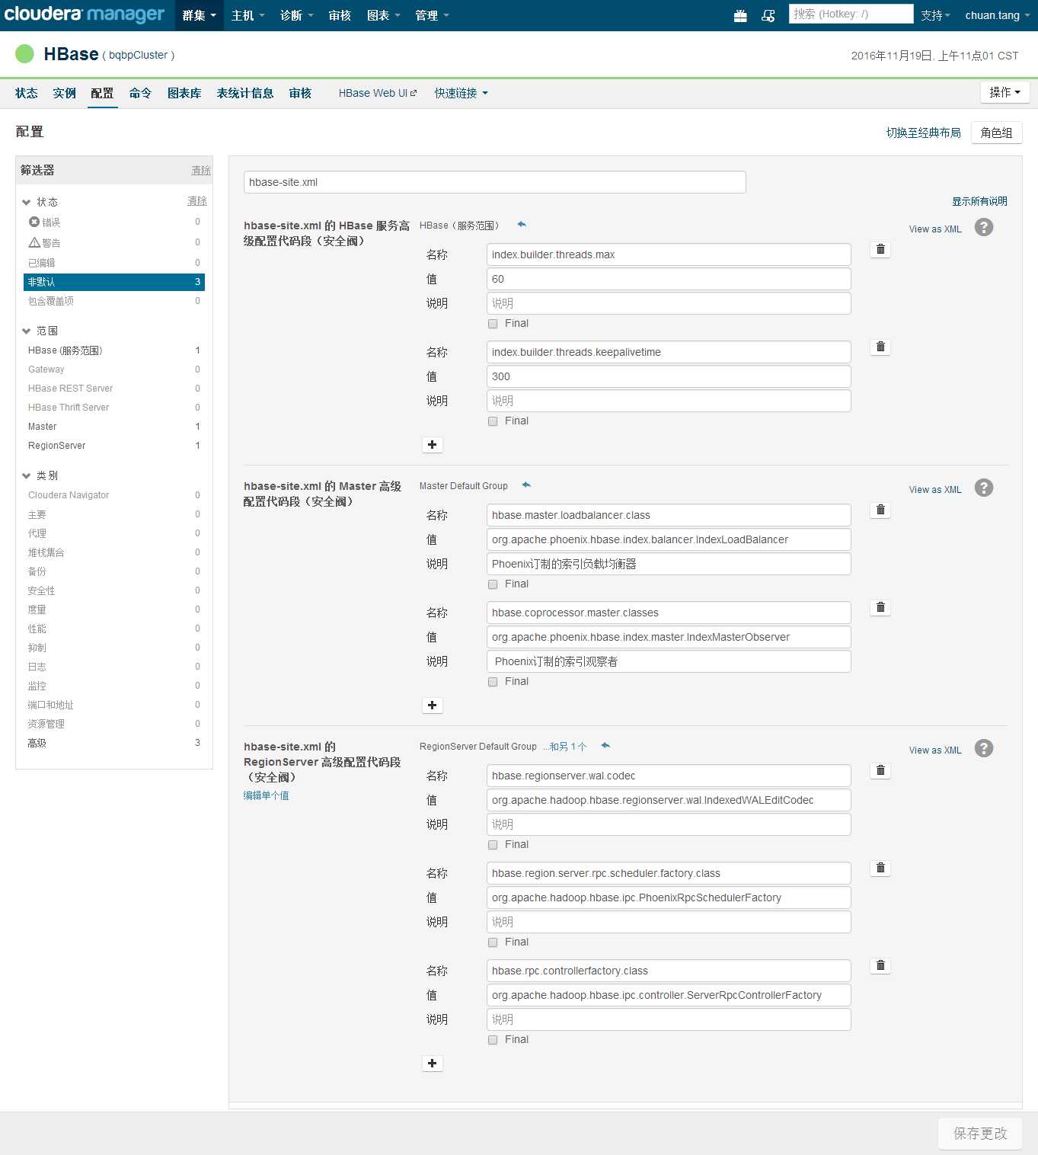The height and width of the screenshot is (1155, 1038).
Task: Delete the index.builder.threads.max property
Action: [880, 250]
